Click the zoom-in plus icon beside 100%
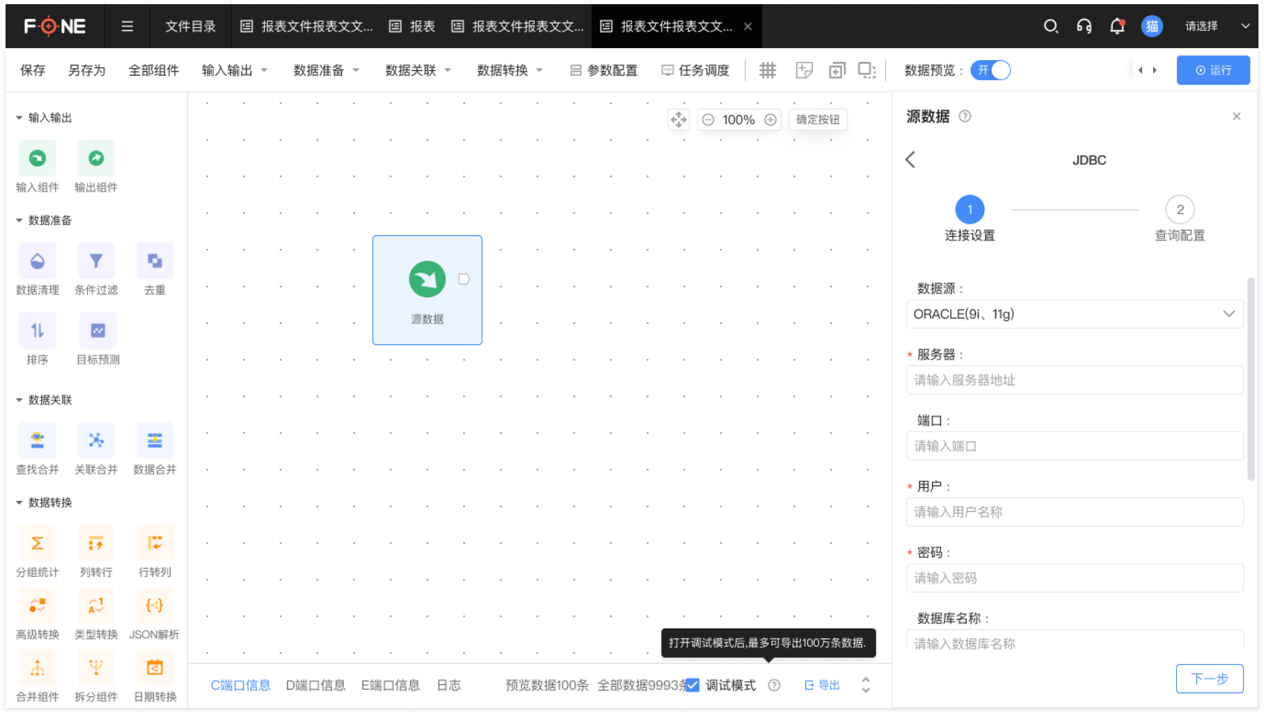The image size is (1264, 715). tap(770, 120)
